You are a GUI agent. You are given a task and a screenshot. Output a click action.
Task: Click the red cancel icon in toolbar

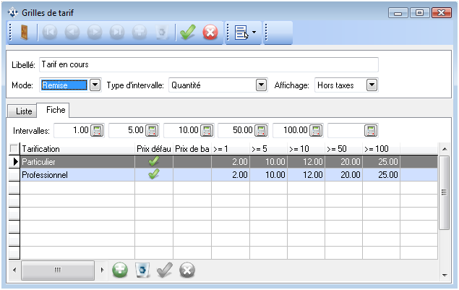[x=210, y=33]
